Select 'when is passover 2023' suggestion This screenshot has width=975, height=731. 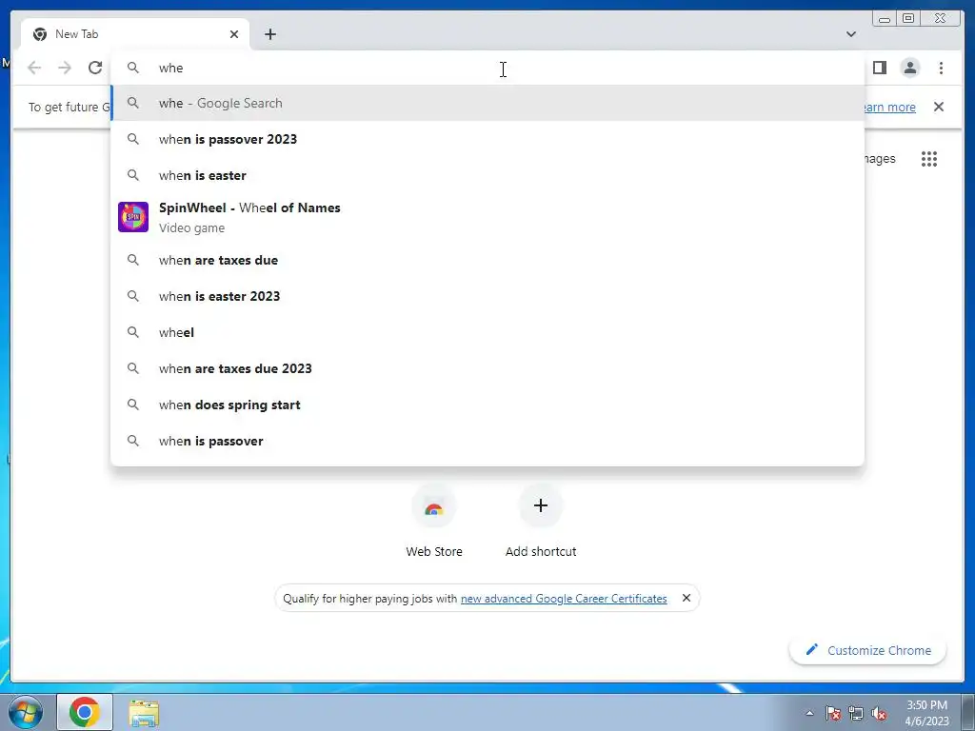pyautogui.click(x=487, y=139)
